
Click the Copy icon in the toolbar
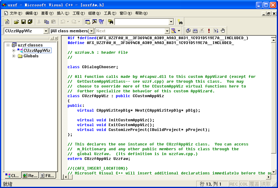click(46, 22)
